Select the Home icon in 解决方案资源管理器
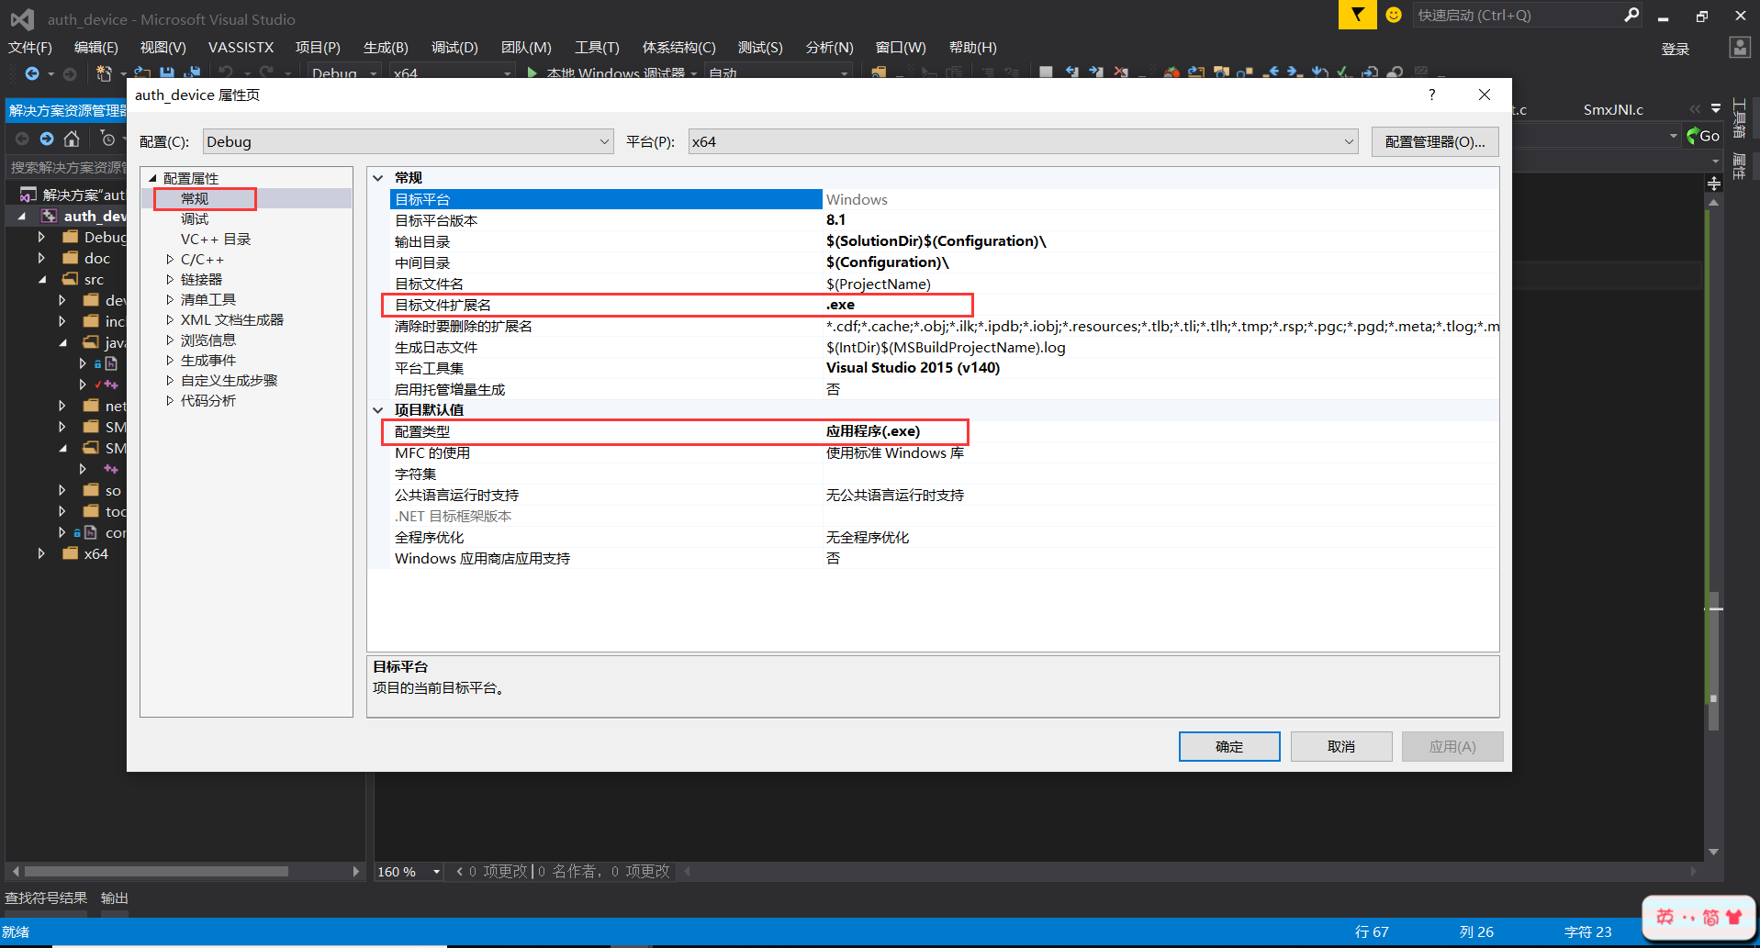Viewport: 1760px width, 948px height. (x=72, y=138)
